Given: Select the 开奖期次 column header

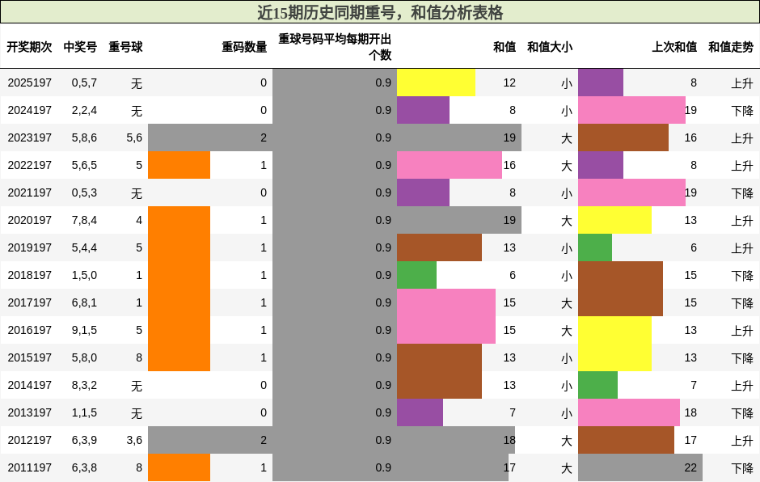Looking at the screenshot, I should [29, 47].
